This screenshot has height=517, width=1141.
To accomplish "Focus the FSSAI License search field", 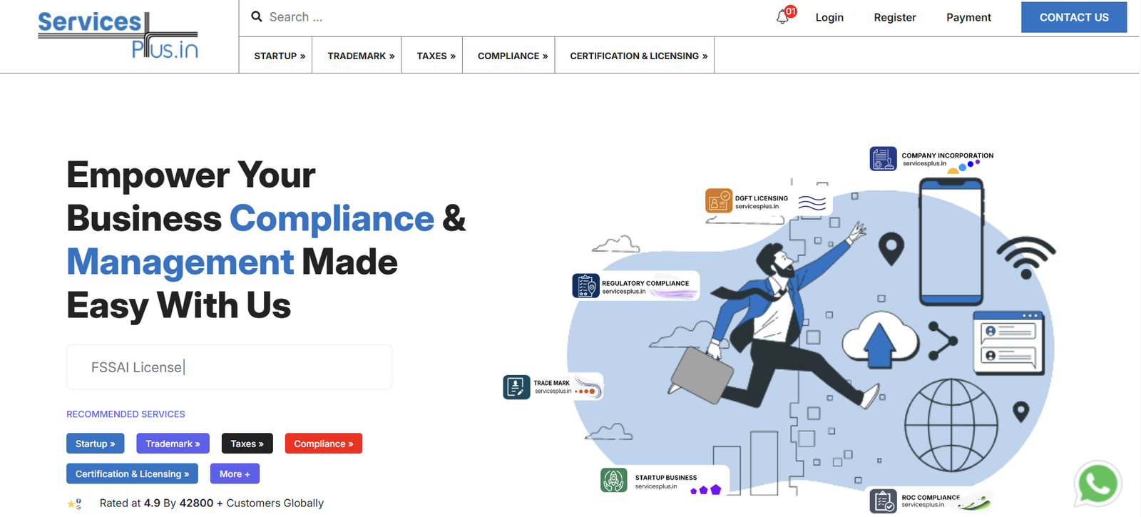I will [230, 367].
